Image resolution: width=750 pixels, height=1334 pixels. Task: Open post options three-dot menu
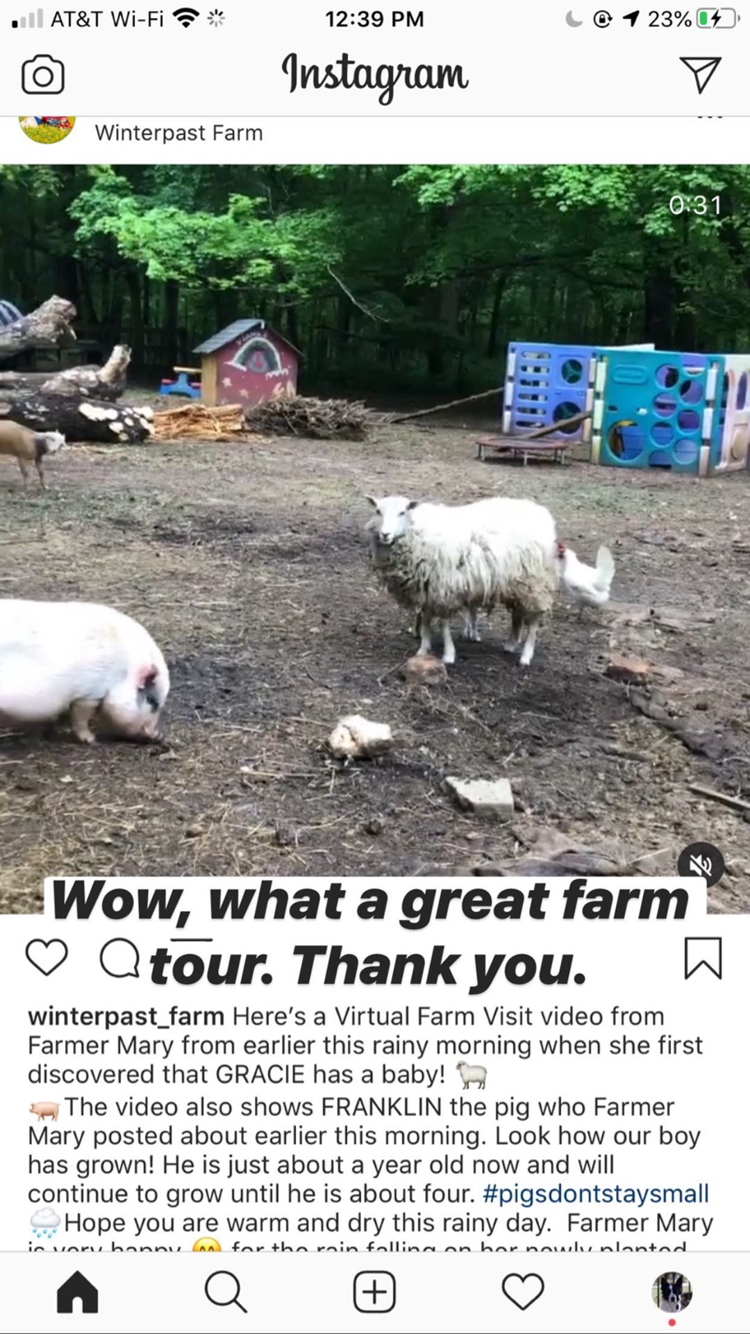pyautogui.click(x=710, y=117)
